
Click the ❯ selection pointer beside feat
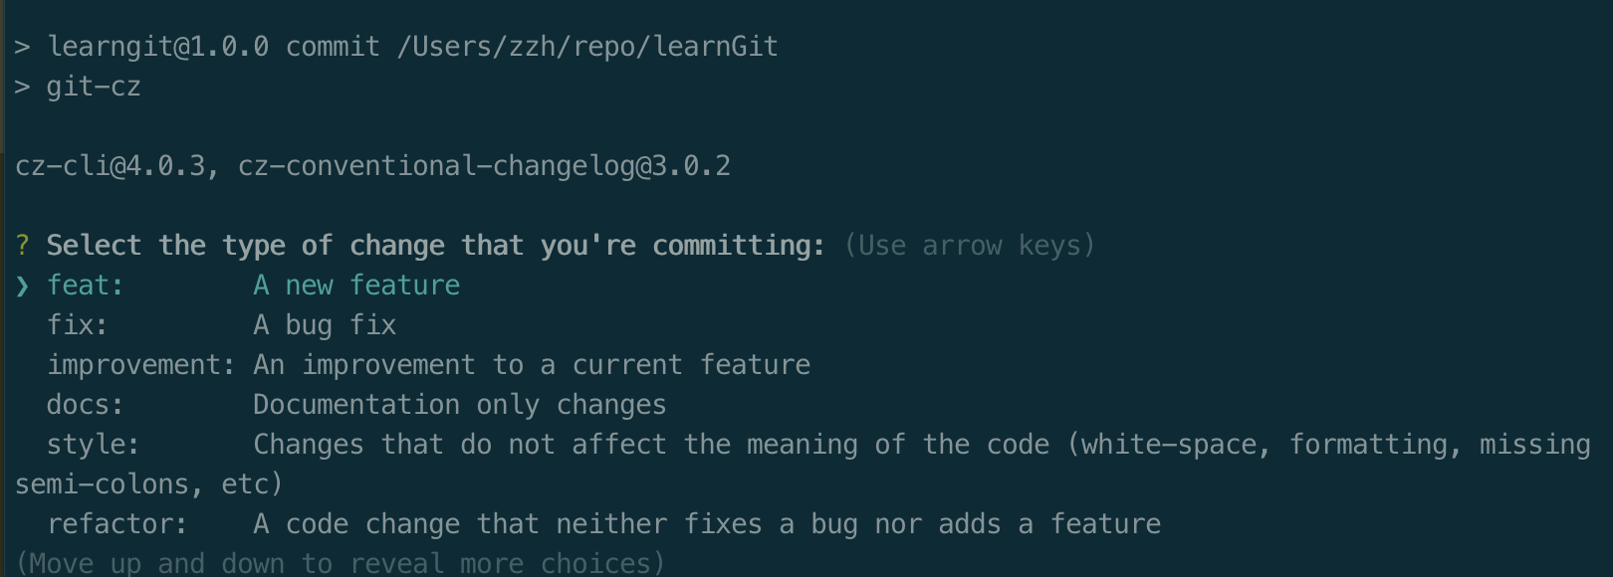pos(22,287)
